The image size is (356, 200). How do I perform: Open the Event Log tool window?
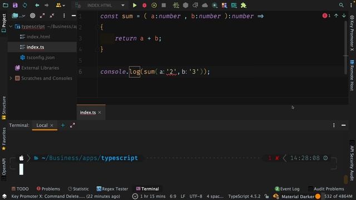[287, 189]
